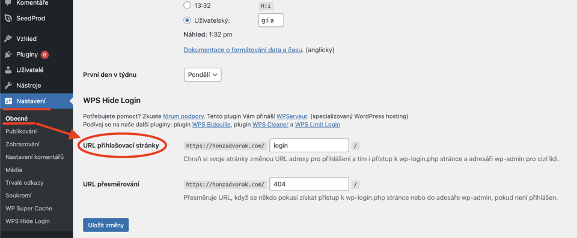Click the Nastavení sliders icon

[9, 101]
